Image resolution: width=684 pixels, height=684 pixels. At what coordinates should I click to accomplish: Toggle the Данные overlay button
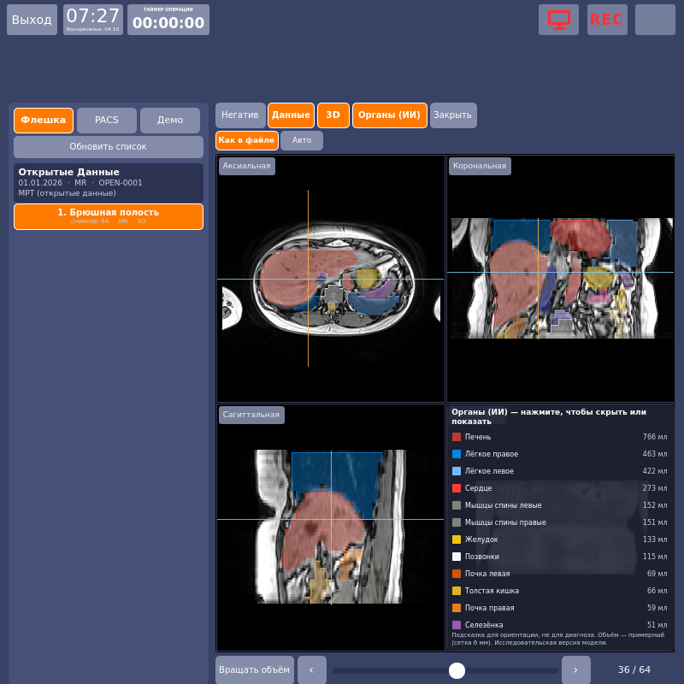pyautogui.click(x=291, y=115)
